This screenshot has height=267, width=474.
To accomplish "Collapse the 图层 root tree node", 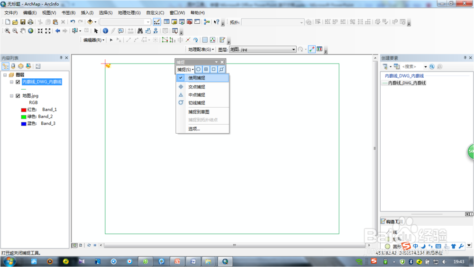I will (5, 74).
